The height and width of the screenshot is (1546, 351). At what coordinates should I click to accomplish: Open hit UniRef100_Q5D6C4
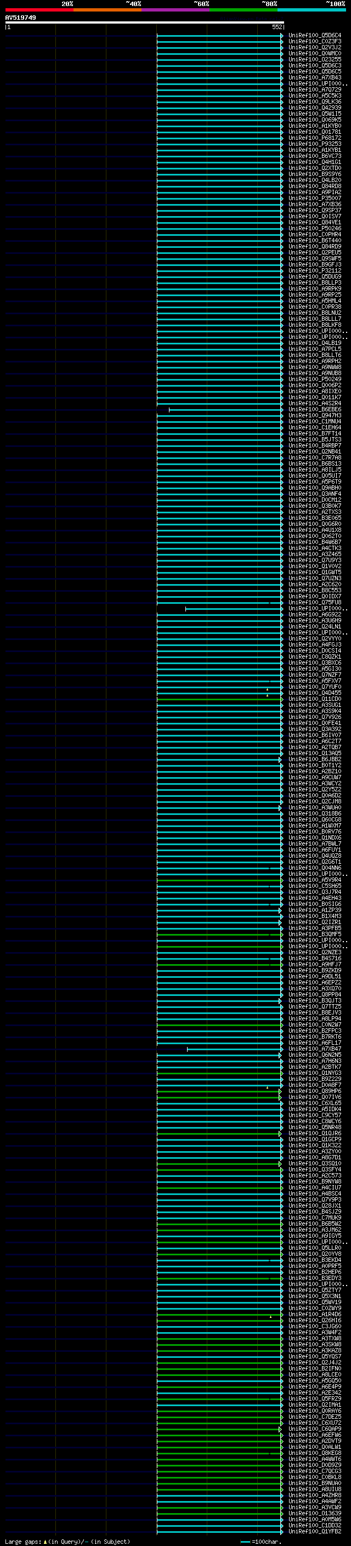click(x=314, y=36)
